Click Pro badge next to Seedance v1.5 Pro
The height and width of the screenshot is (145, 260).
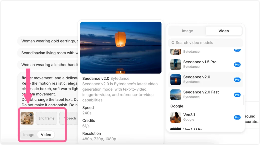[x=237, y=64]
